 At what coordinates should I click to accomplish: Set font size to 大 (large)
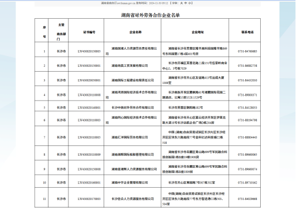182,3
